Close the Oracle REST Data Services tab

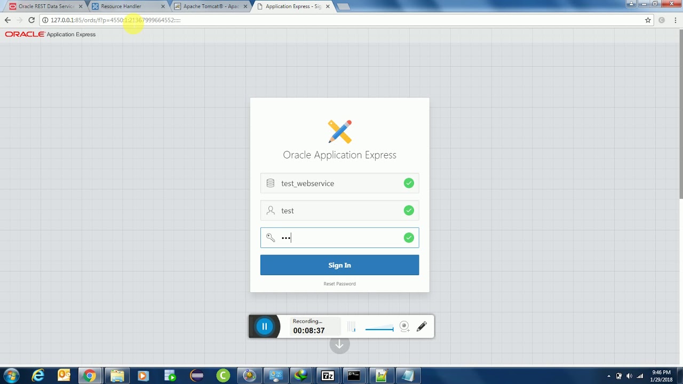pos(81,6)
